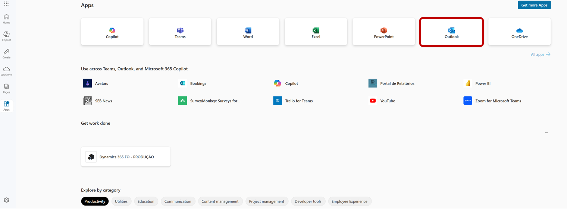567x210 pixels.
Task: Follow the All apps link
Action: point(540,54)
